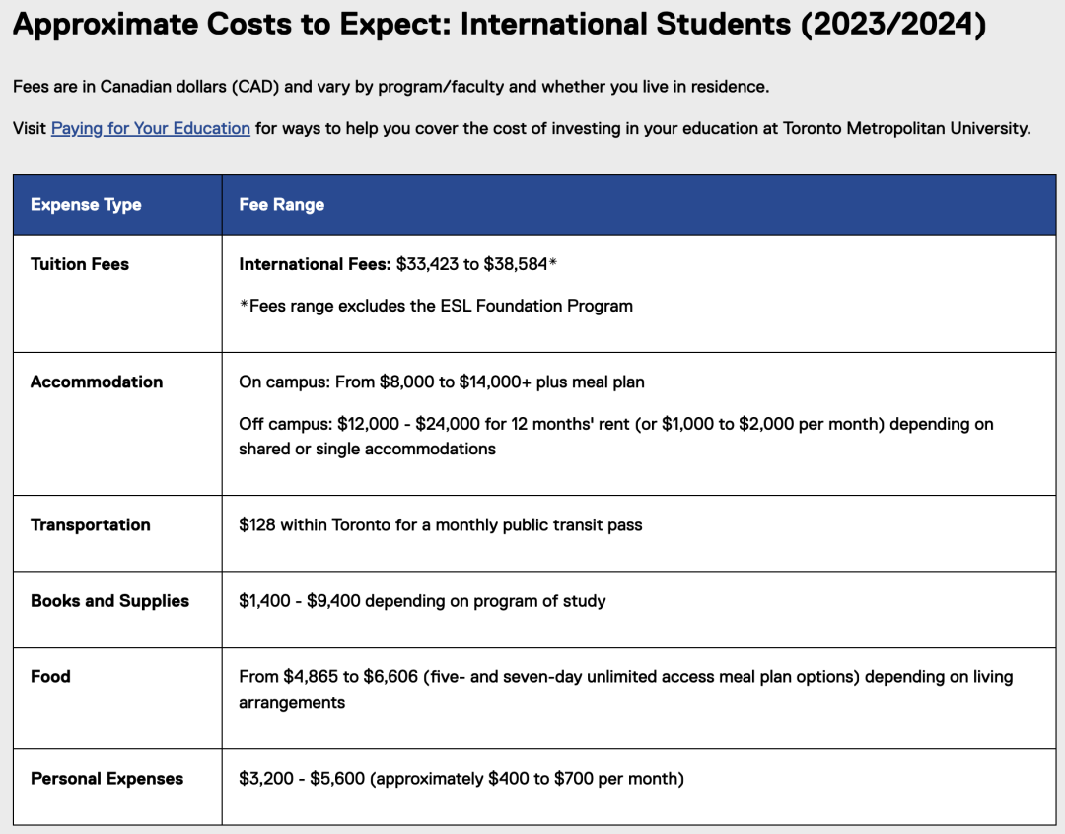Click the Approximate Costs to Expect page heading
This screenshot has height=834, width=1065.
click(499, 26)
